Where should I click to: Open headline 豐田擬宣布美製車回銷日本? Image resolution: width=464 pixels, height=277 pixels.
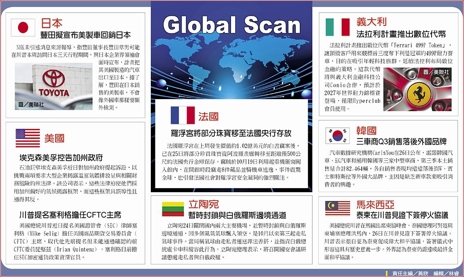click(x=86, y=35)
